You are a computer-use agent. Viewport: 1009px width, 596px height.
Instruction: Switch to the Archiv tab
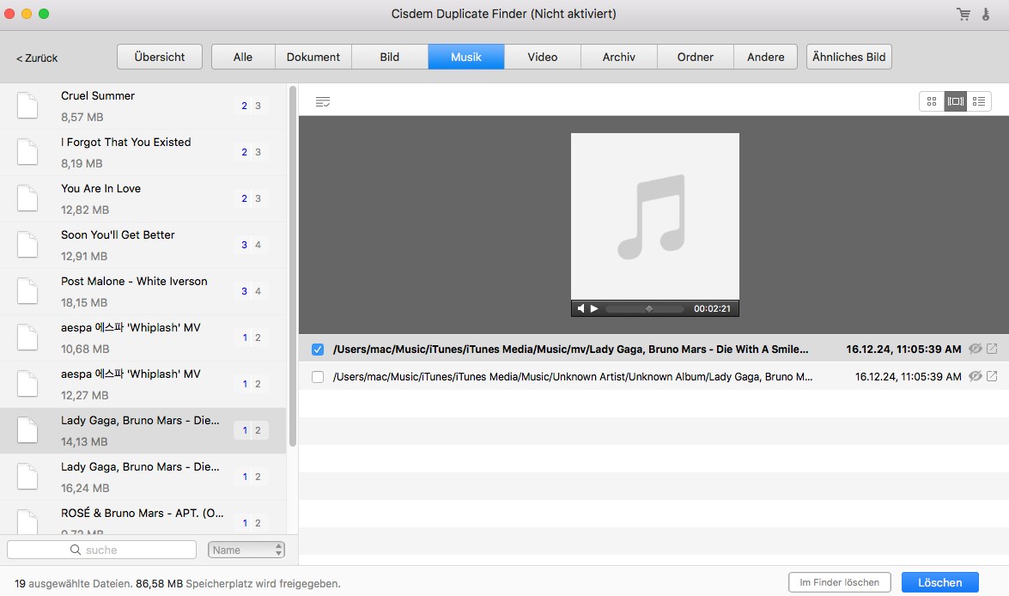coord(619,57)
